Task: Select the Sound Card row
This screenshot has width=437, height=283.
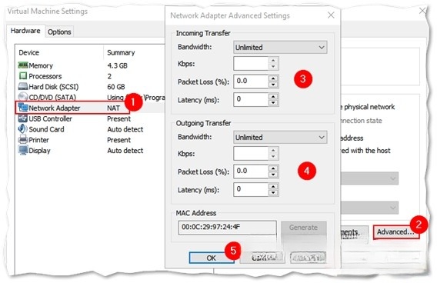Action: [x=90, y=129]
